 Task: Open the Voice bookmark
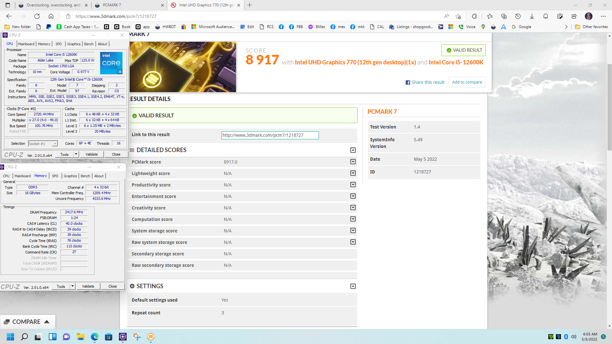[x=467, y=27]
